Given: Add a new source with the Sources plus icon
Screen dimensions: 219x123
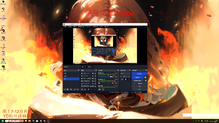Looking at the screenshot, I should coord(82,89).
